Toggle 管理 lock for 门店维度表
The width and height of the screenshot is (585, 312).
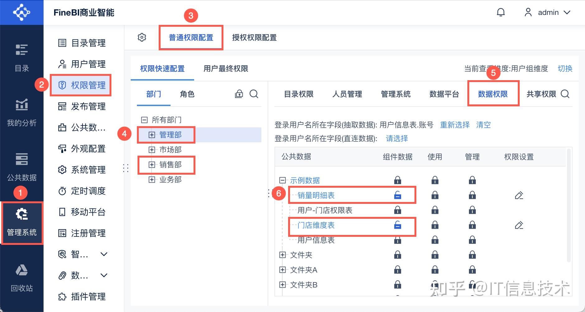coord(472,225)
